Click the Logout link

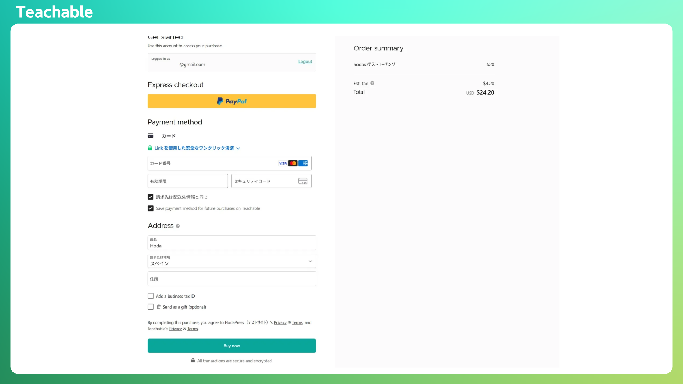pyautogui.click(x=305, y=62)
